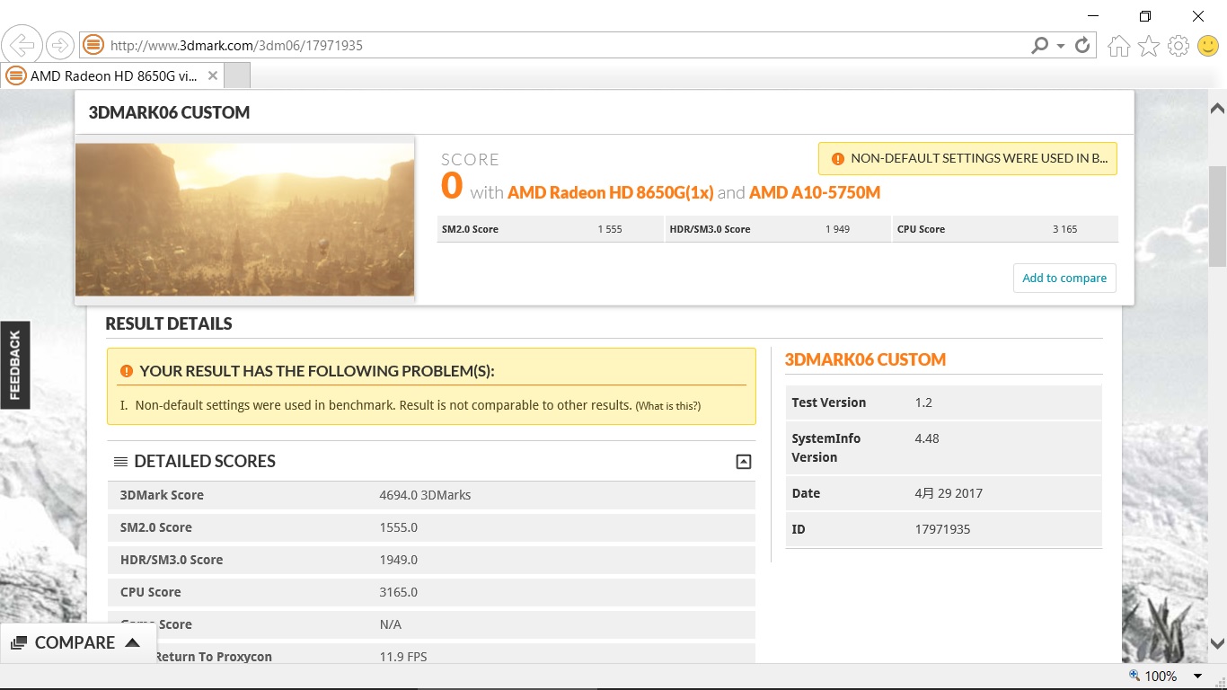Select the SM2.0 Score '1 555' summary value
This screenshot has height=690, width=1227.
610,229
